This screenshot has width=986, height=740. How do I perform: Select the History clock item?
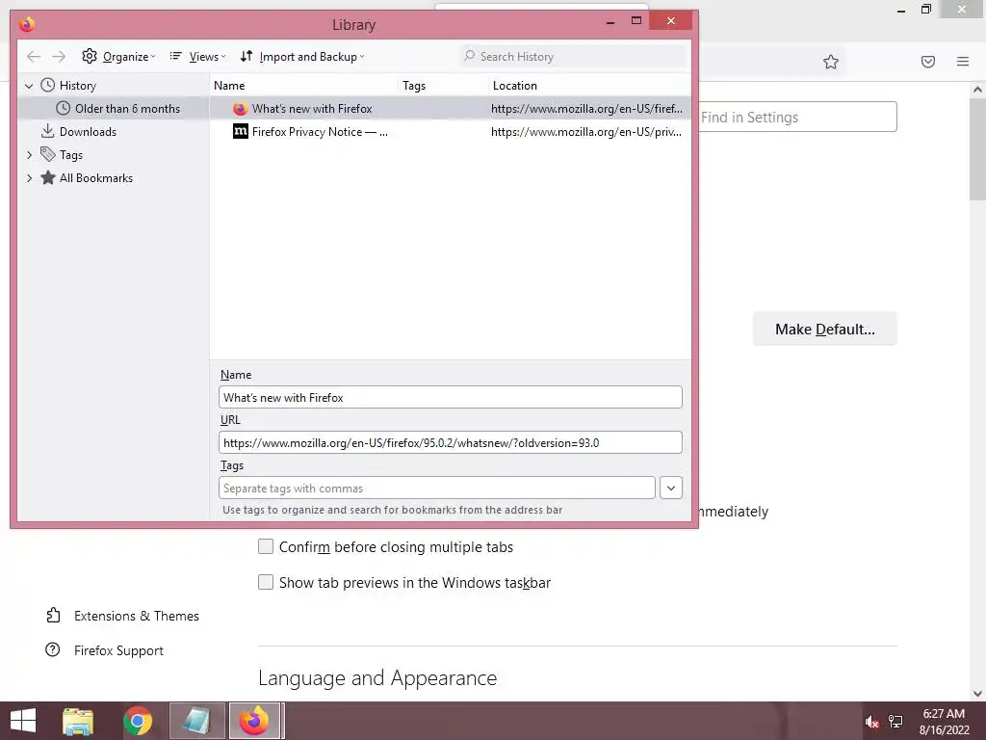click(68, 86)
